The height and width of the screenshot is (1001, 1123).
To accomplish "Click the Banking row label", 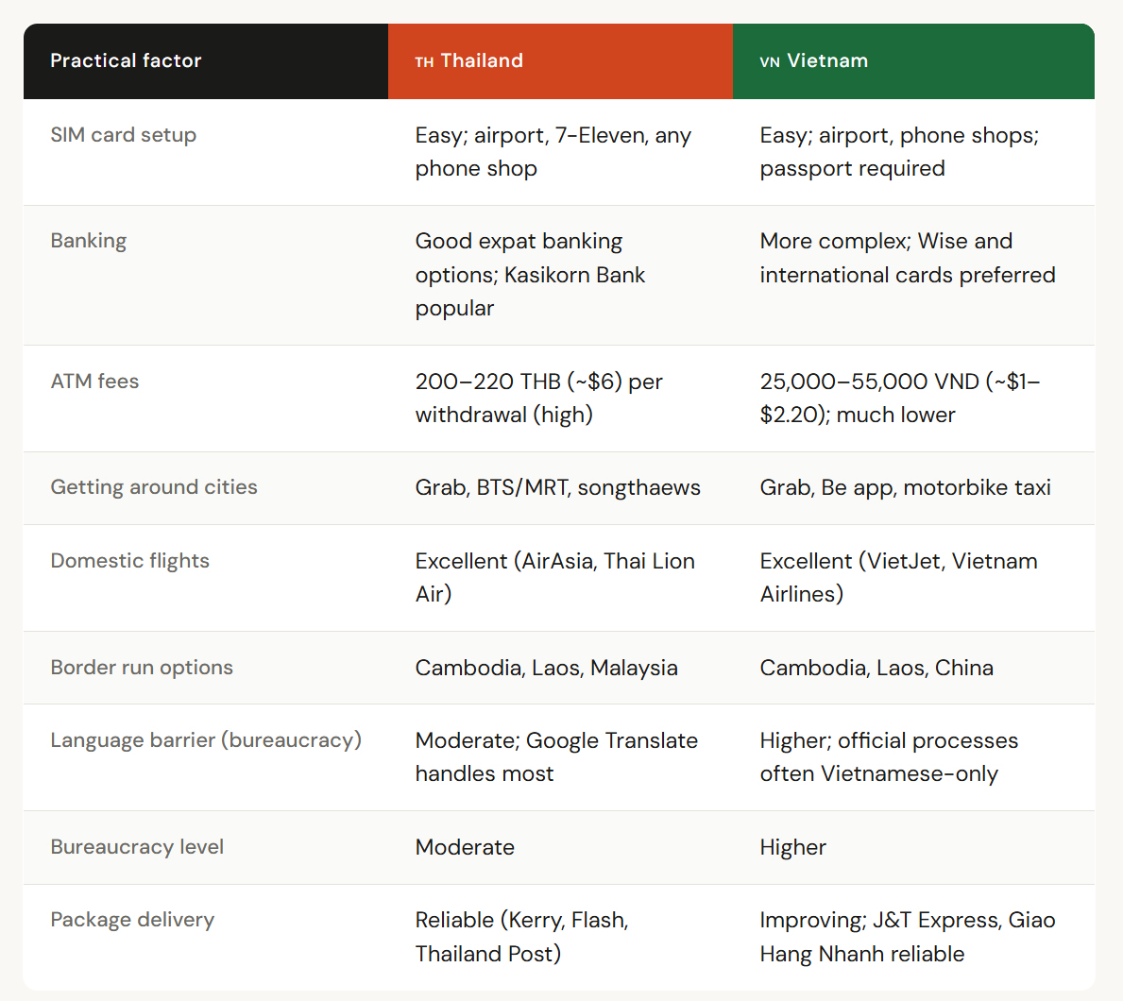I will [89, 241].
